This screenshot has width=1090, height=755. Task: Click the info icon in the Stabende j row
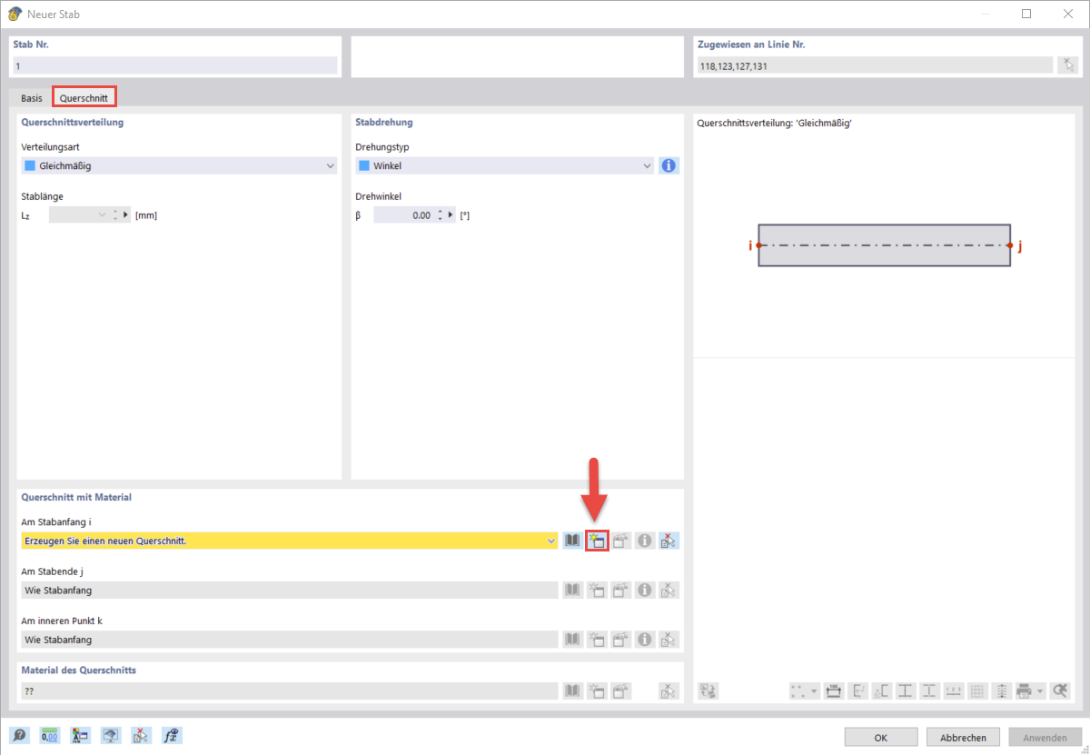point(645,590)
